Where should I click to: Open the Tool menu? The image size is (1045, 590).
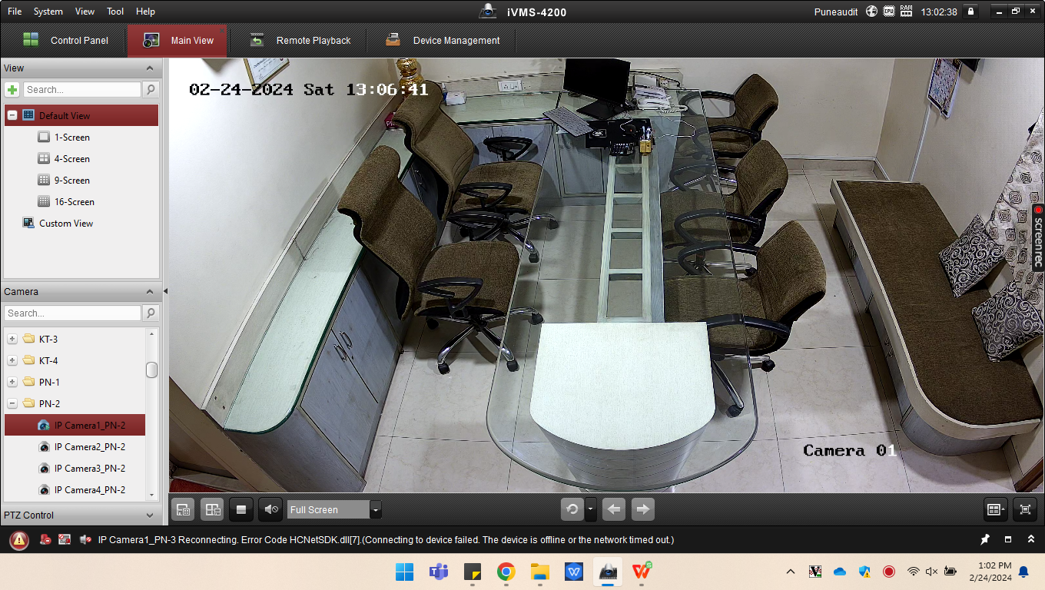[115, 12]
